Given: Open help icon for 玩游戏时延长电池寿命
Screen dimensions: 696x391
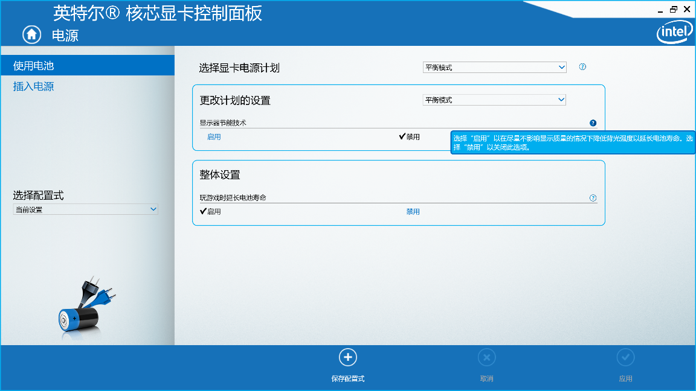Looking at the screenshot, I should [593, 198].
